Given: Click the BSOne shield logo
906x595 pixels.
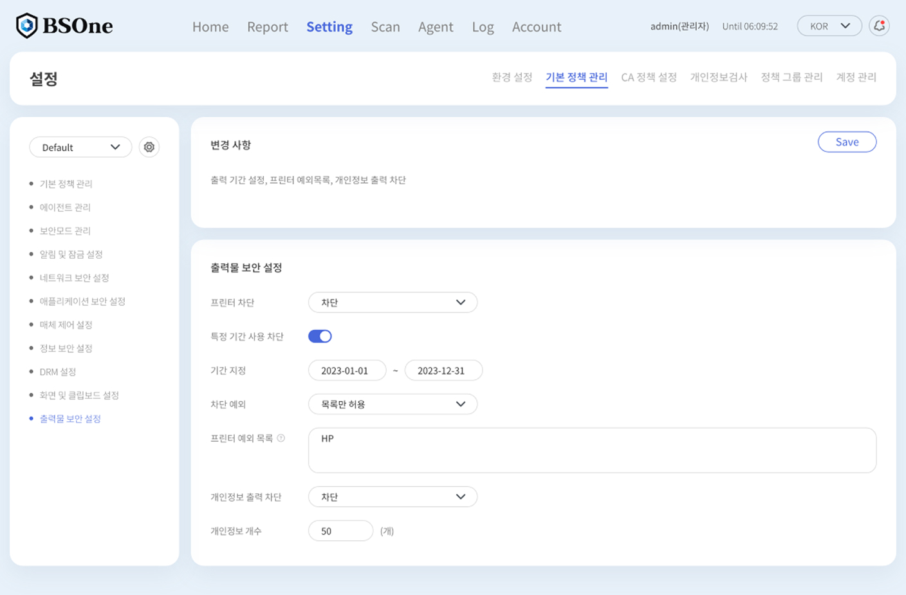Looking at the screenshot, I should coord(27,26).
